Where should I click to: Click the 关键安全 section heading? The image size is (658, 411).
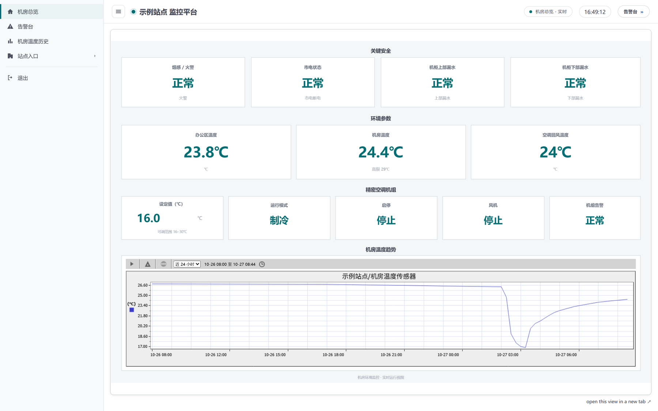point(381,51)
